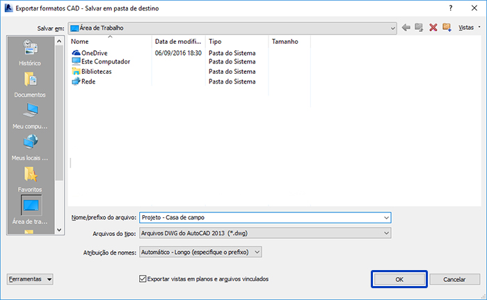Click the Back arrow toolbar icon
The height and width of the screenshot is (300, 487).
406,28
